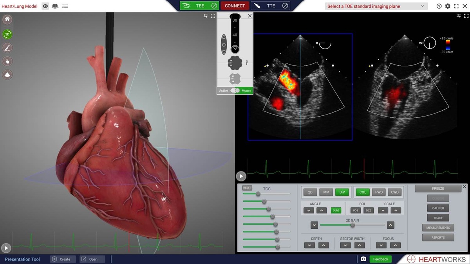Open the settings gear icon

(x=448, y=6)
